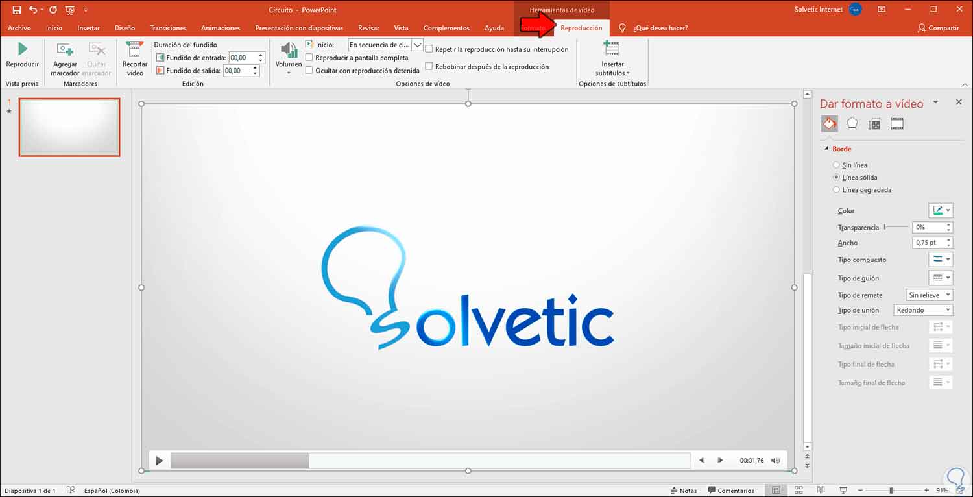Click Reproducir to preview the video
The height and width of the screenshot is (497, 973).
[x=22, y=55]
